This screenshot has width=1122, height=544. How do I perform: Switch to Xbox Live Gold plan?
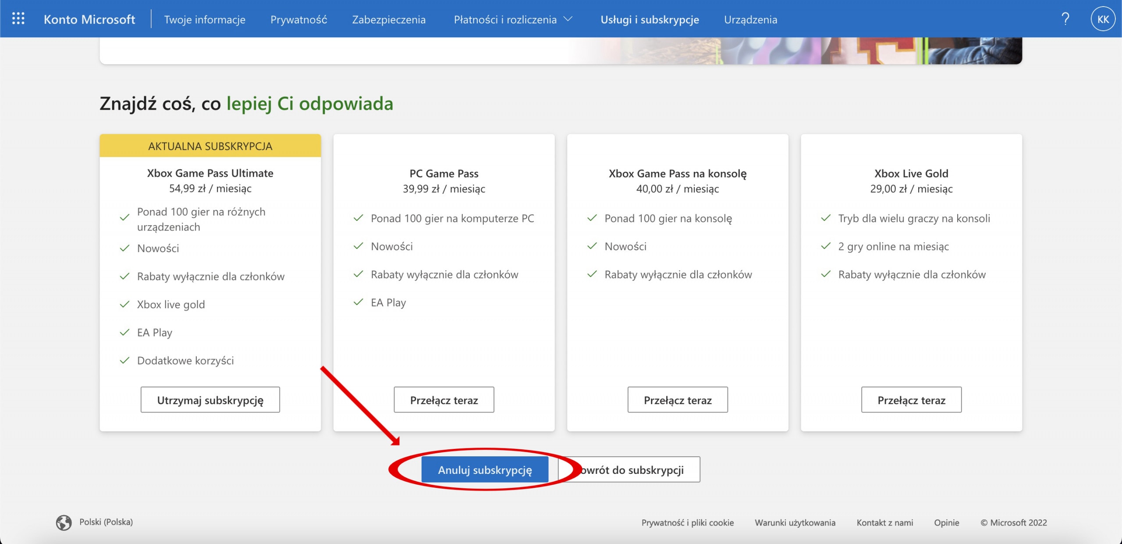pos(911,400)
